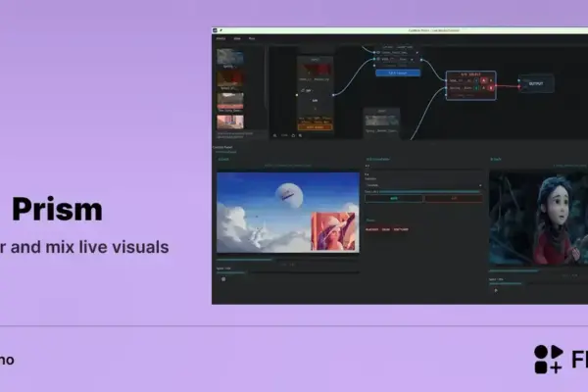Stop playback on the A deck
Image resolution: width=588 pixels, height=392 pixels.
click(223, 279)
